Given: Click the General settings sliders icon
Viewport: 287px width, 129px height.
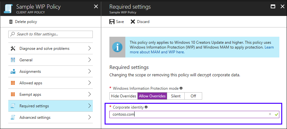Looking at the screenshot, I should pyautogui.click(x=13, y=60).
